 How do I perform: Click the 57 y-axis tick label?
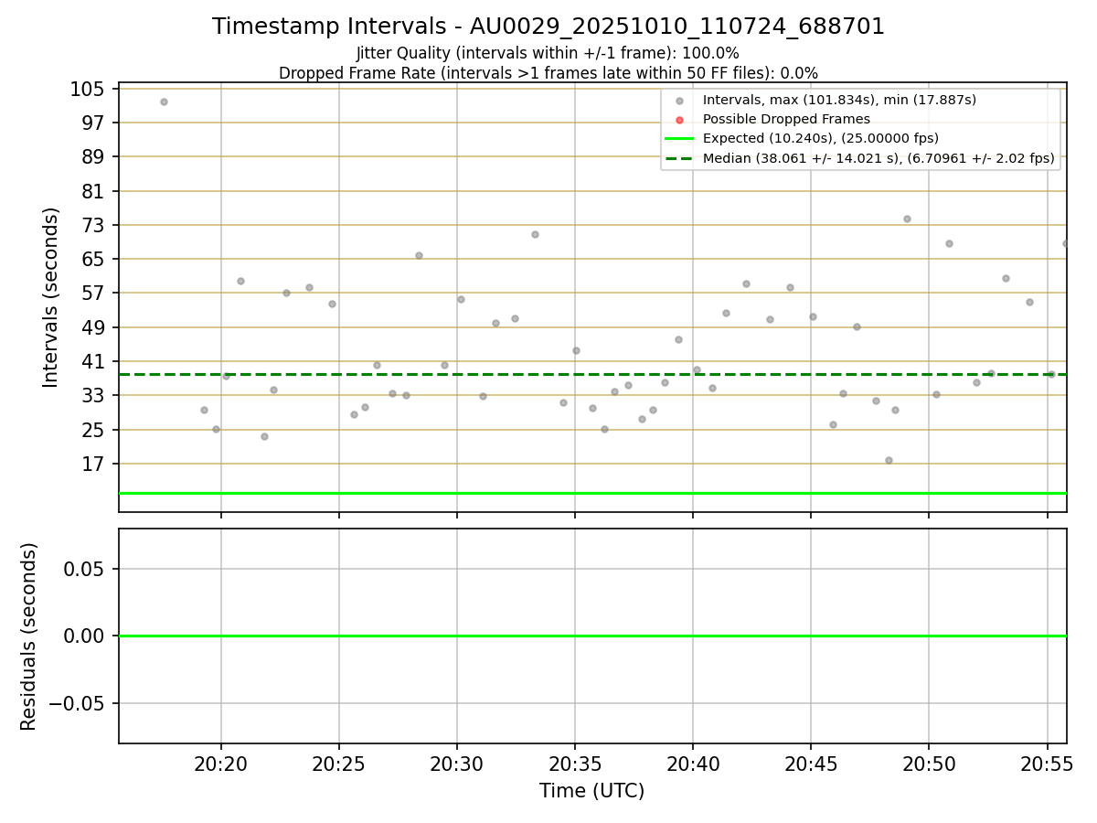[x=95, y=293]
